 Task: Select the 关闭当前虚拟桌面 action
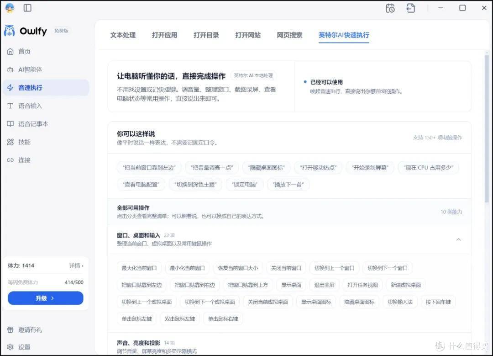[x=268, y=302]
